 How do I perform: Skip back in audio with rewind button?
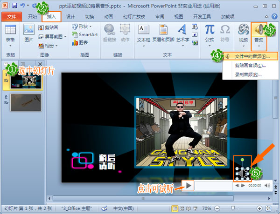click(238, 186)
